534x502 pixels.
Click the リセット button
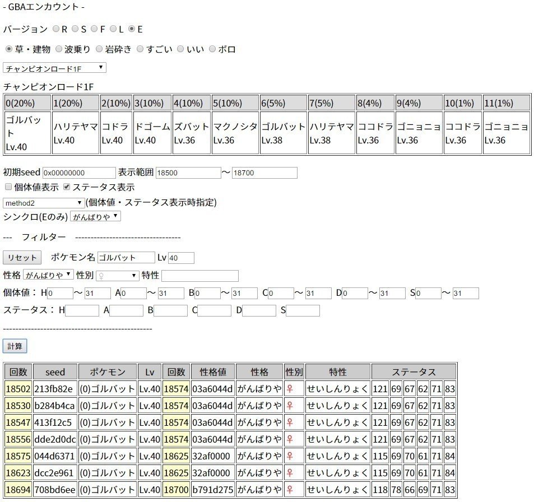[x=22, y=258]
